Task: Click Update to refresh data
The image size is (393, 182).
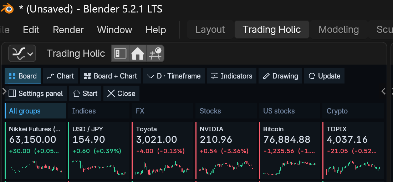Action: tap(324, 76)
